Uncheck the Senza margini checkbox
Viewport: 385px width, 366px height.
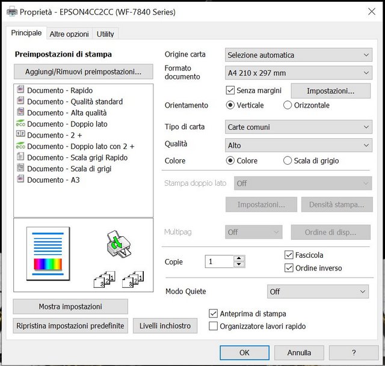pos(230,90)
